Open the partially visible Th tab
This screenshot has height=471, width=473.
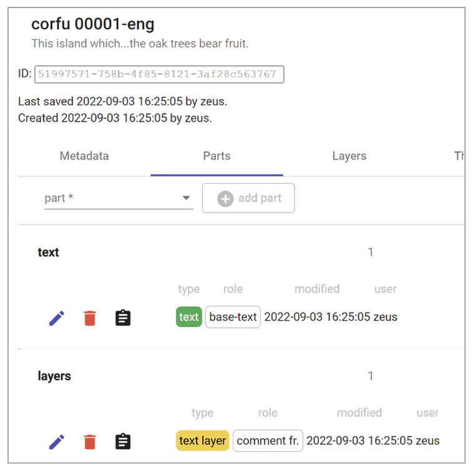tap(459, 156)
